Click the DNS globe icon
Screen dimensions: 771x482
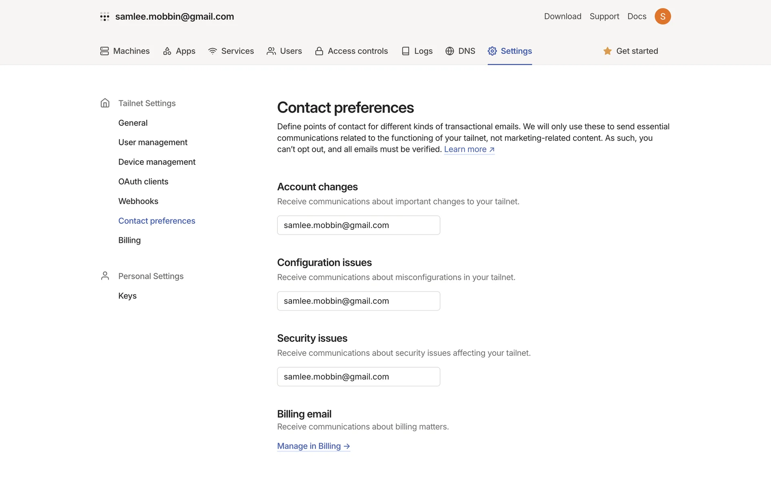[x=450, y=51]
